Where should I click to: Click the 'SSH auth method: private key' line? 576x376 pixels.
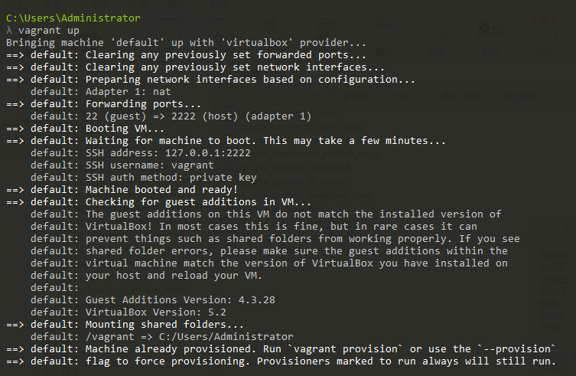(171, 178)
